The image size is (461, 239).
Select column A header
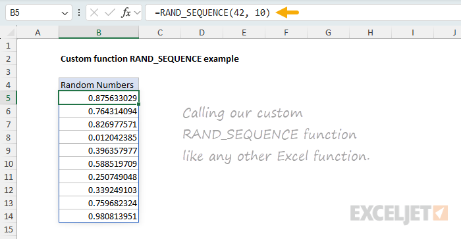[x=38, y=33]
